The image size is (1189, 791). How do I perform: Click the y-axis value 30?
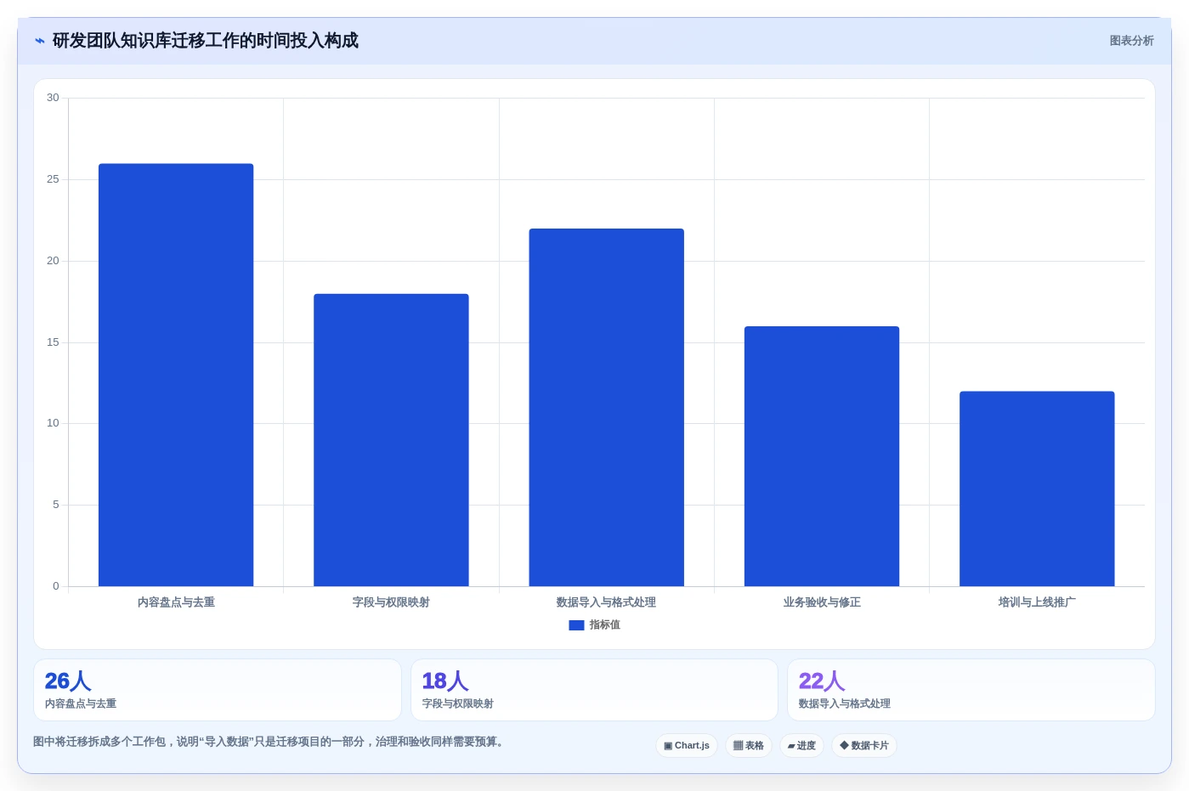click(53, 98)
